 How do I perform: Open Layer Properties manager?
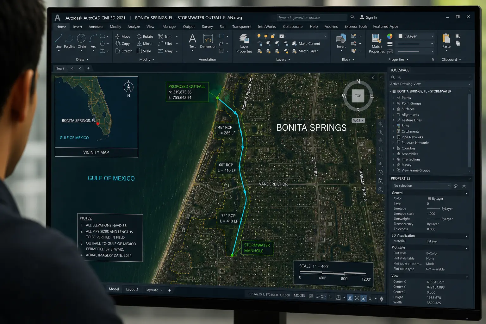(244, 43)
